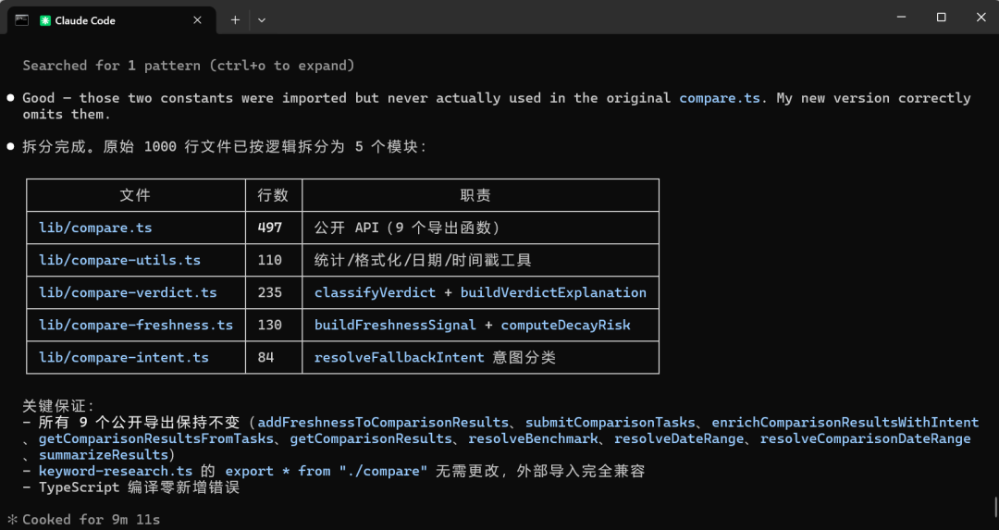The image size is (999, 530).
Task: Maximize the terminal window
Action: click(x=941, y=18)
